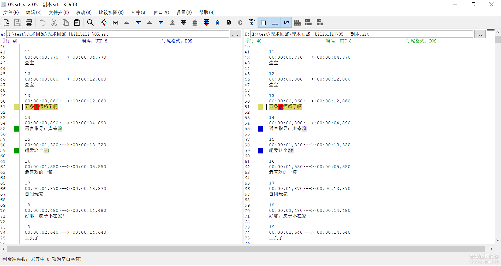Toggle line numbers 123 button

[286, 23]
